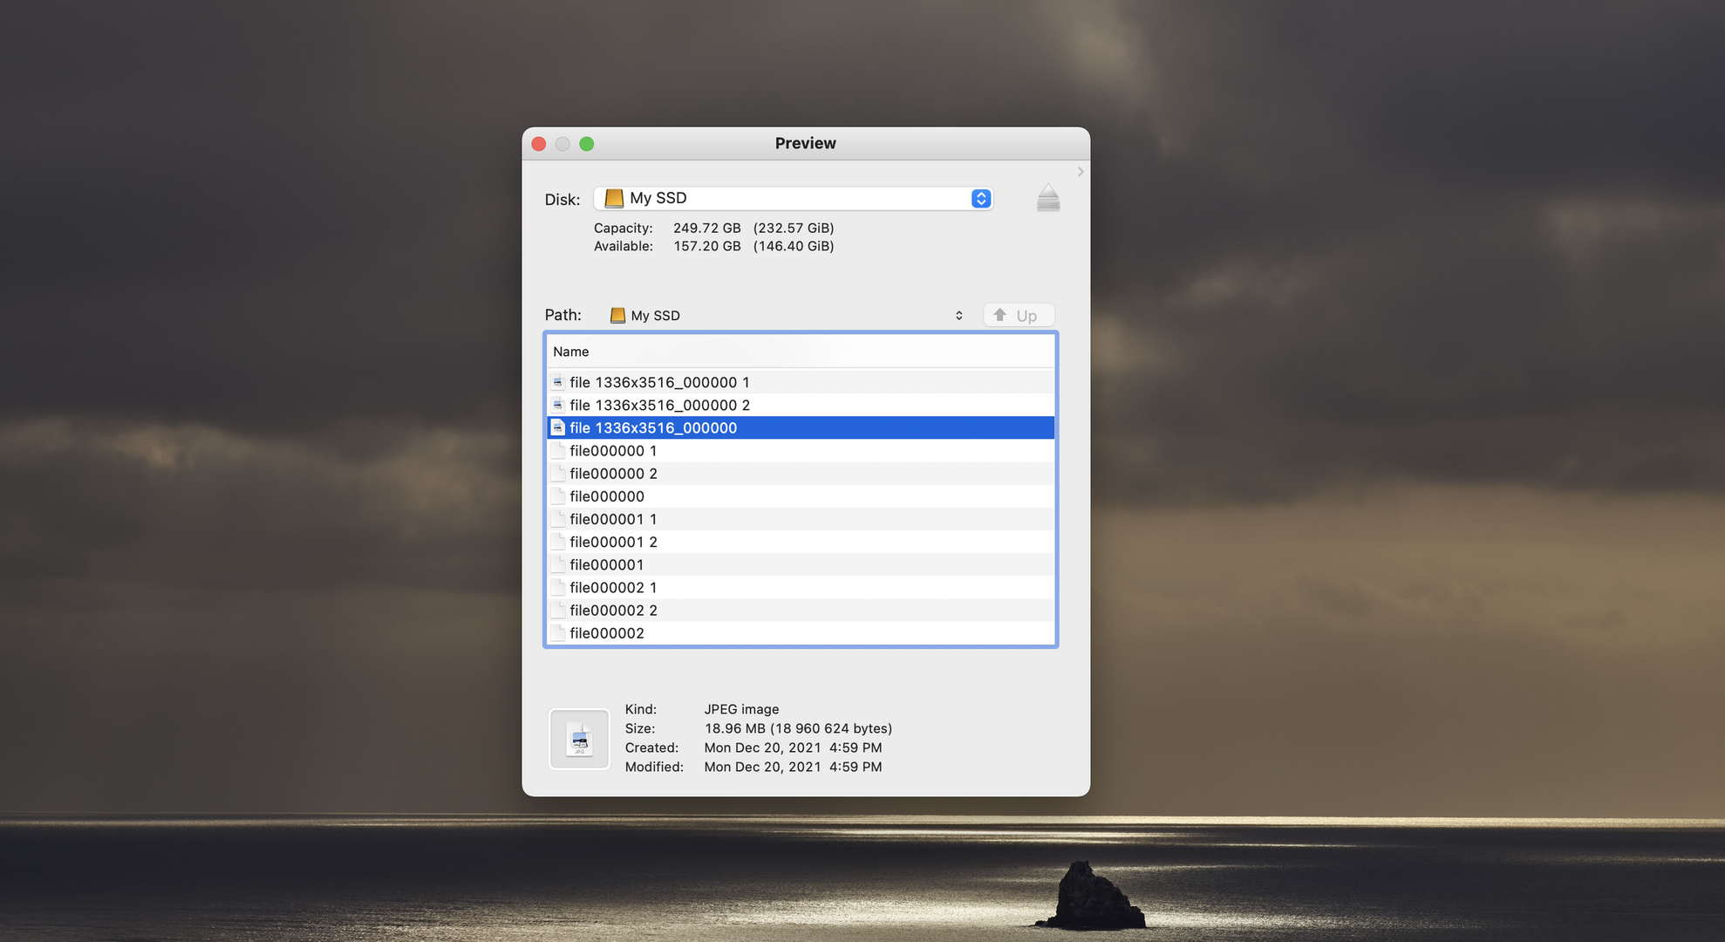Select highlighted row file 1336x3516_000000
1725x942 pixels.
pyautogui.click(x=800, y=427)
